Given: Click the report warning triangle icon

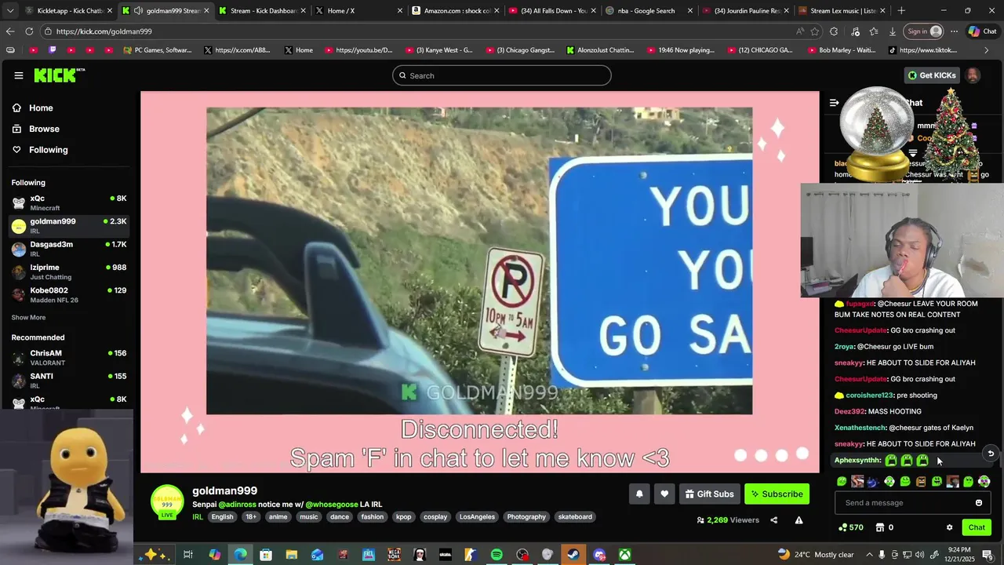Looking at the screenshot, I should 798,519.
